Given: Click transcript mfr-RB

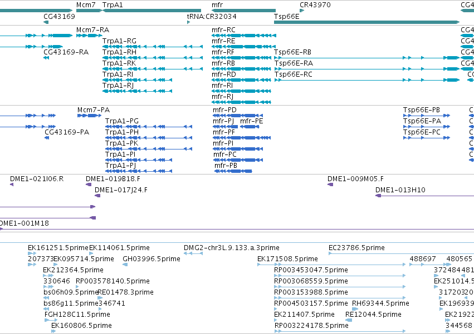Looking at the screenshot, I should click(241, 69).
